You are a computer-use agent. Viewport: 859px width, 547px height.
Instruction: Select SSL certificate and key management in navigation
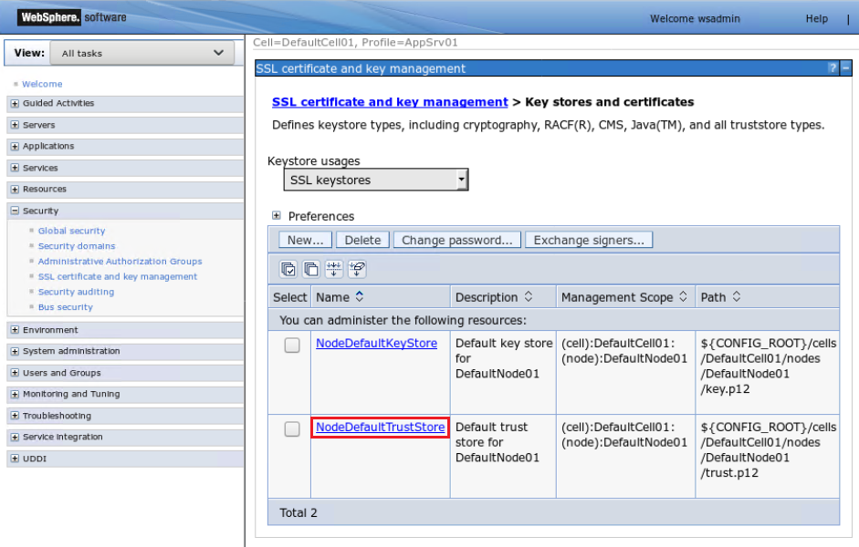[x=118, y=277]
